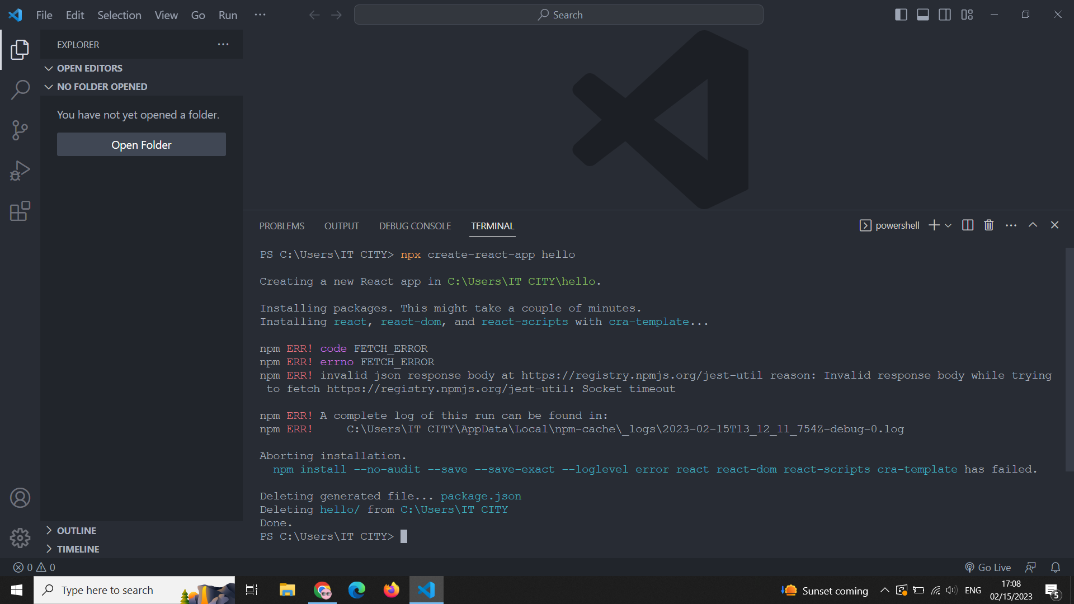Click the Open Folder button

(142, 144)
